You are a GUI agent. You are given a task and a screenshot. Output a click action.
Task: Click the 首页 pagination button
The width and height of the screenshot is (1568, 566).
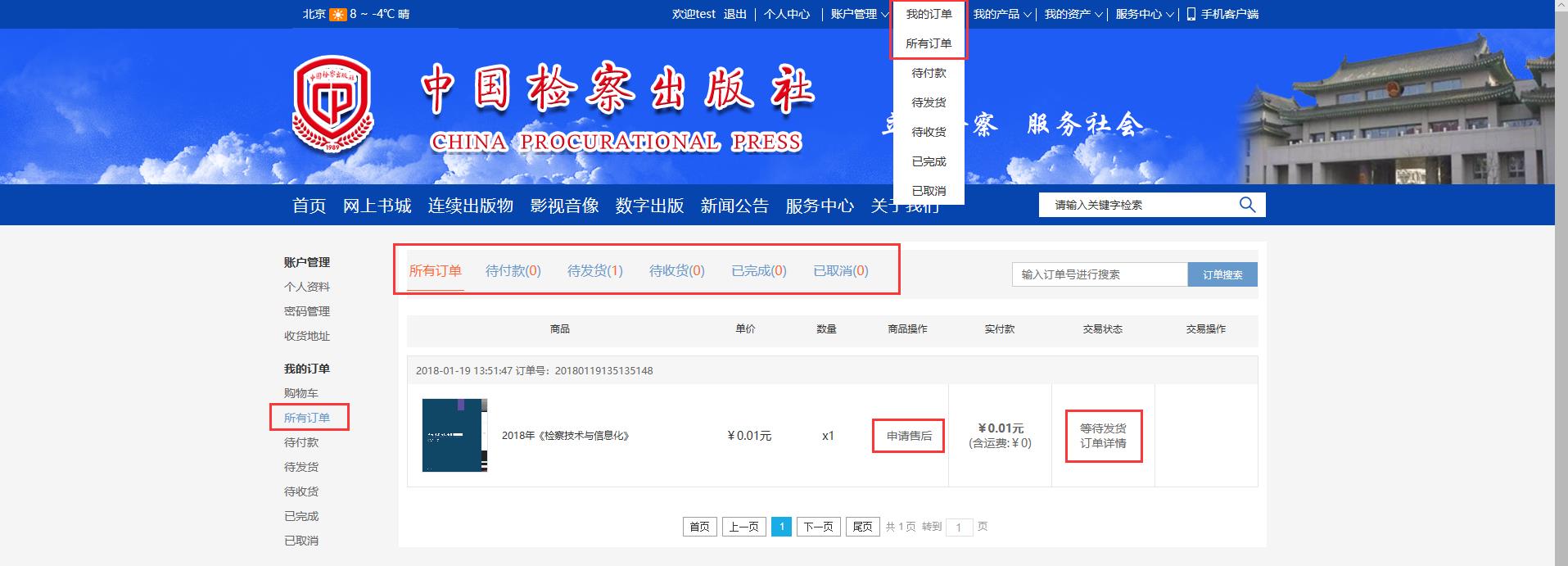click(700, 527)
